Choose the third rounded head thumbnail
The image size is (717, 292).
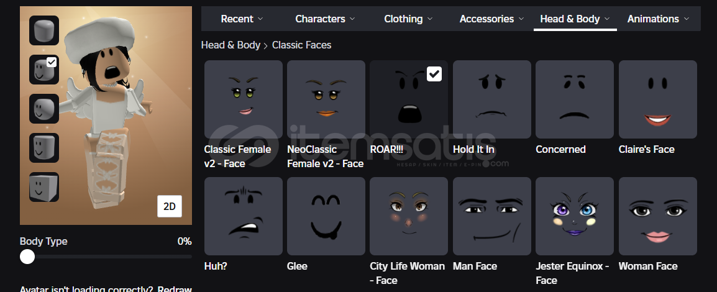[x=44, y=109]
